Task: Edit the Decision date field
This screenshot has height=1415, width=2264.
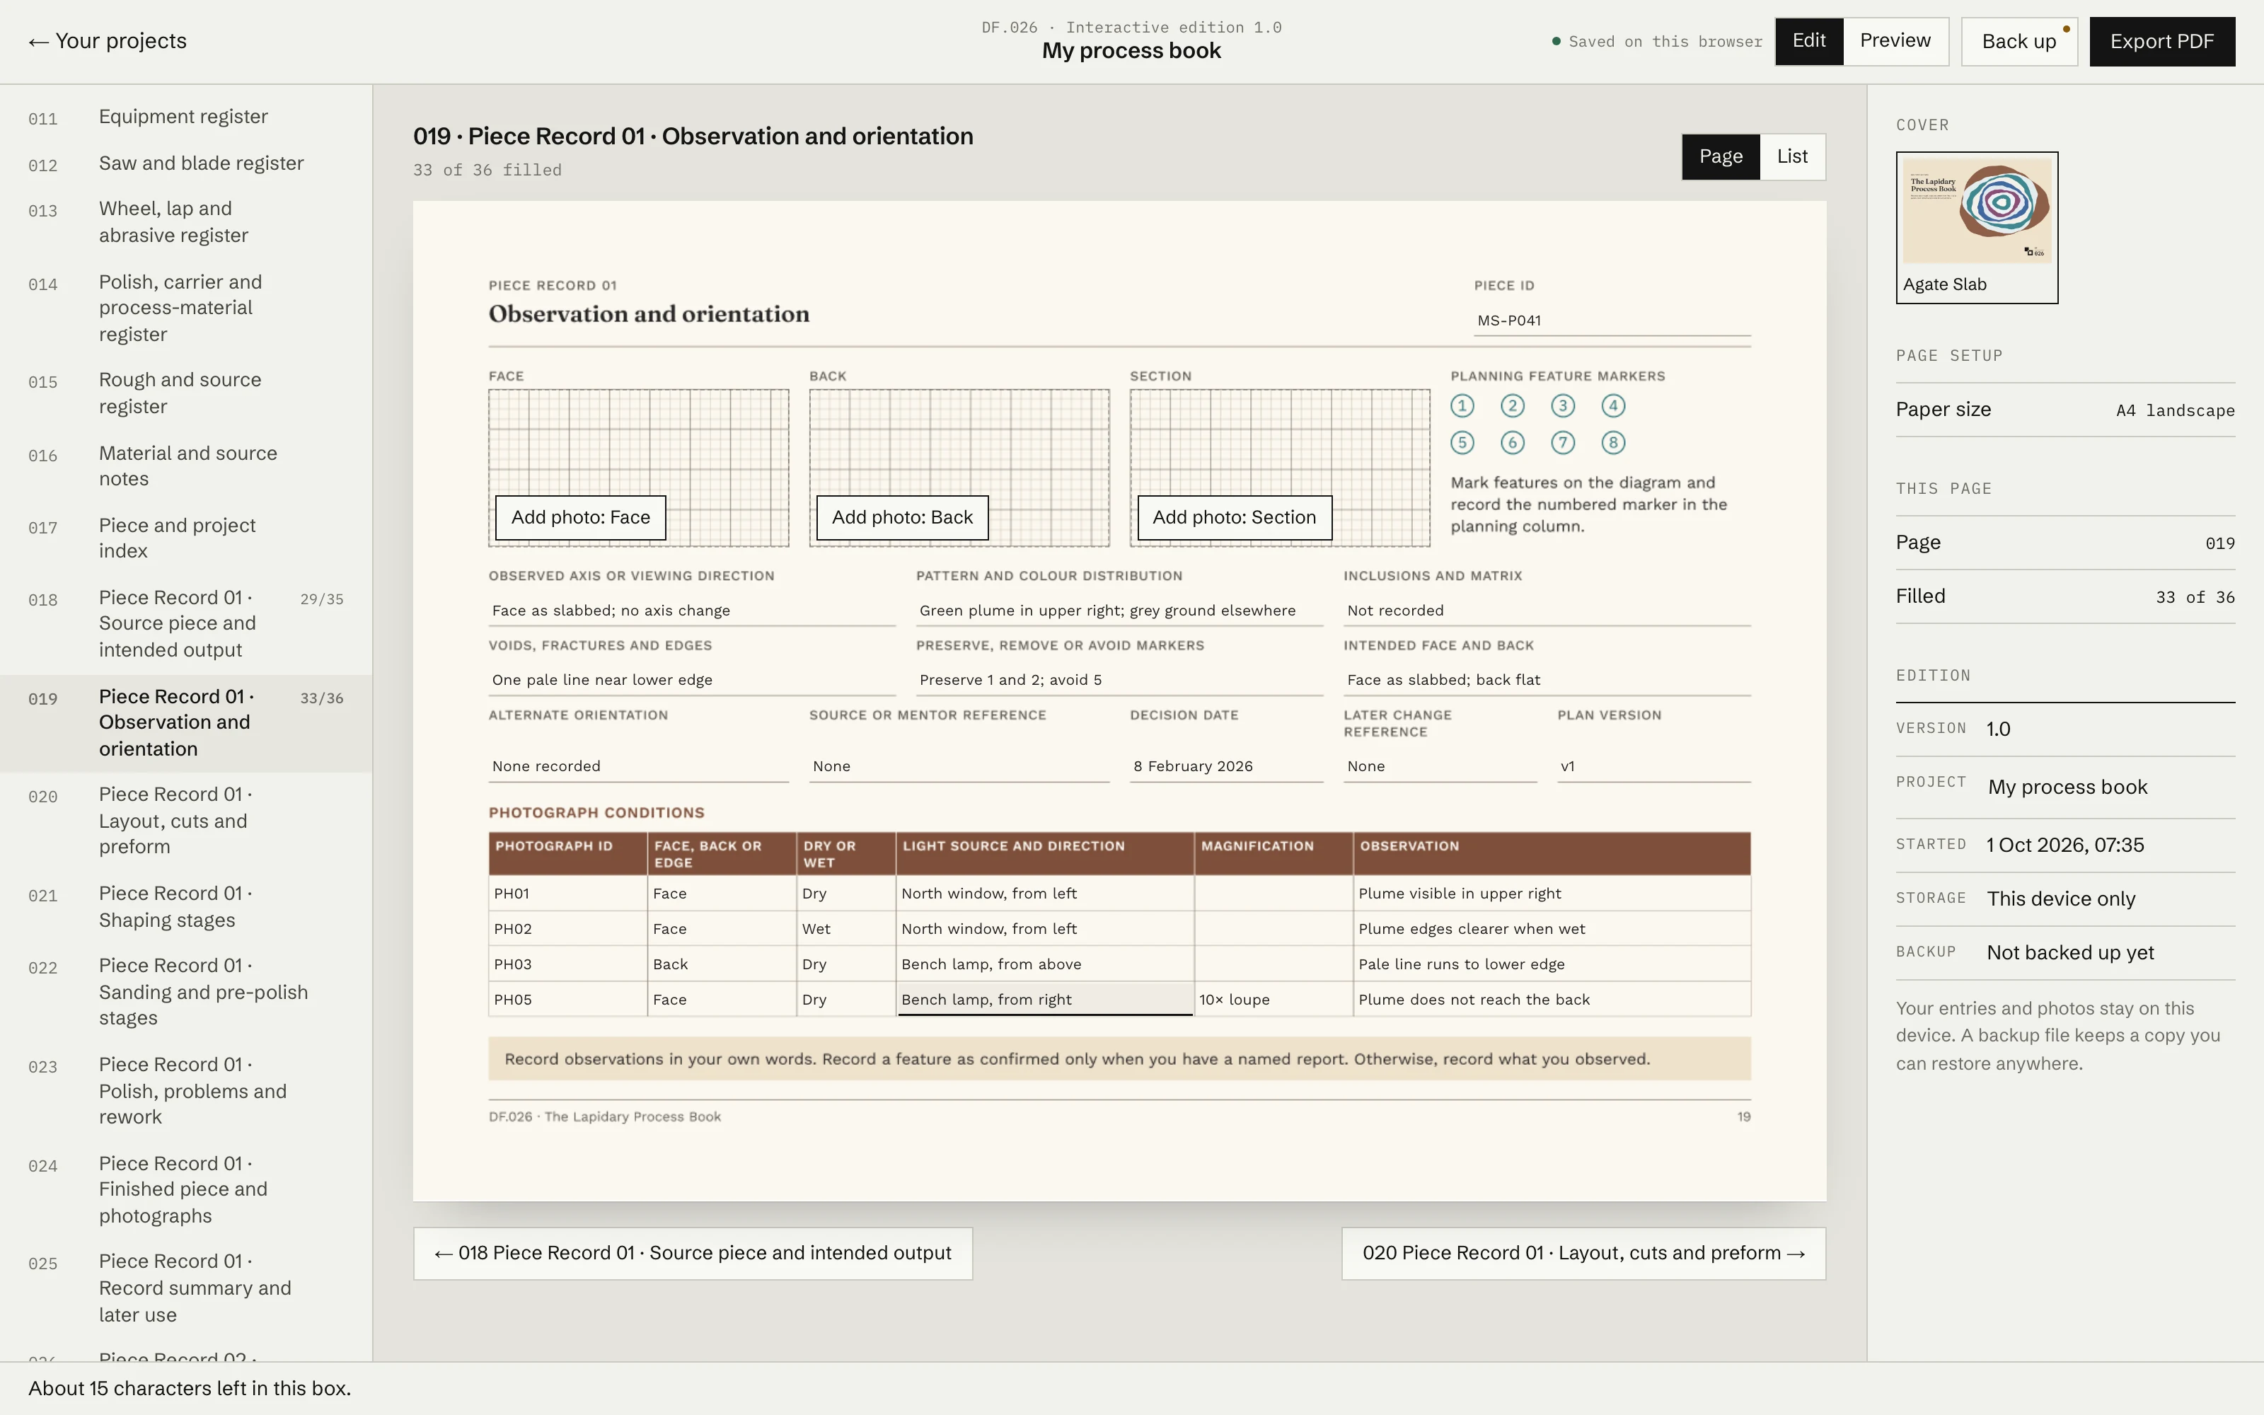Action: [1227, 766]
